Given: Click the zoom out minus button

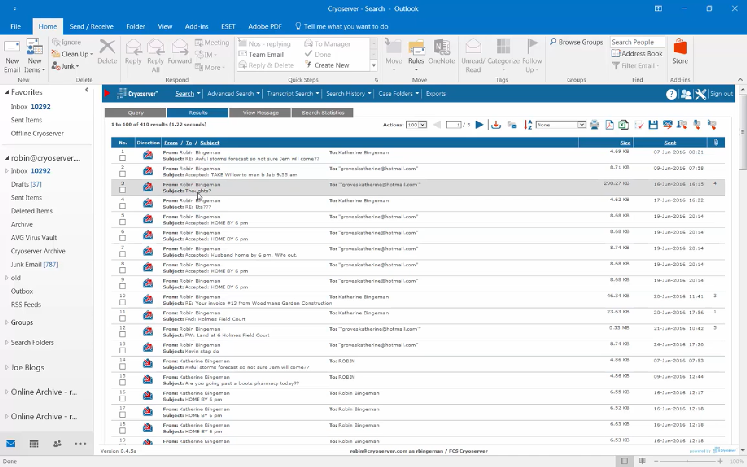Looking at the screenshot, I should click(x=656, y=461).
